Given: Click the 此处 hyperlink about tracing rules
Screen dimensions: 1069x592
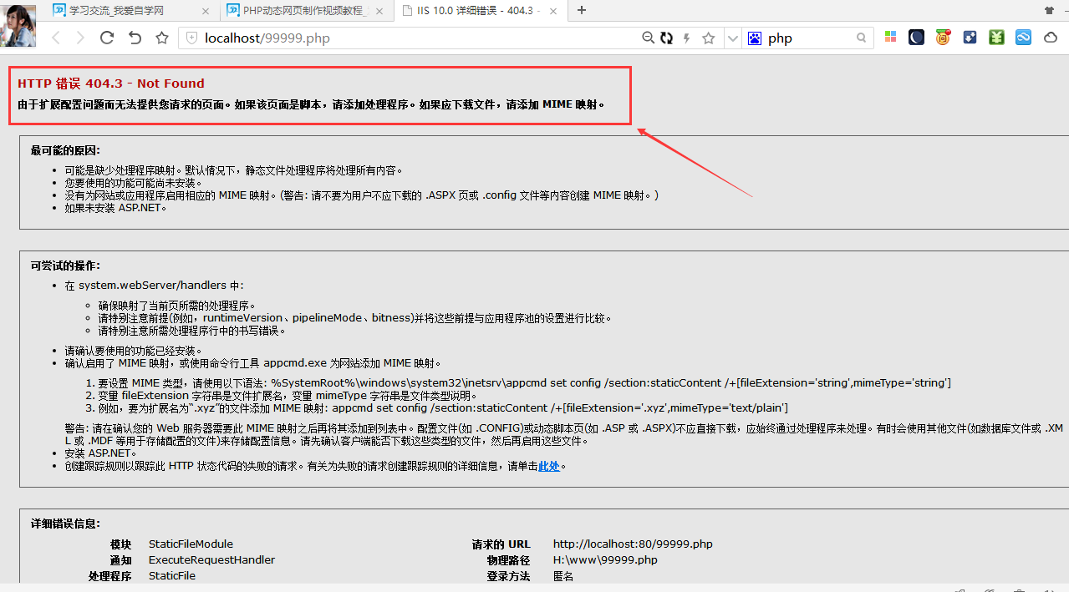Looking at the screenshot, I should click(548, 466).
